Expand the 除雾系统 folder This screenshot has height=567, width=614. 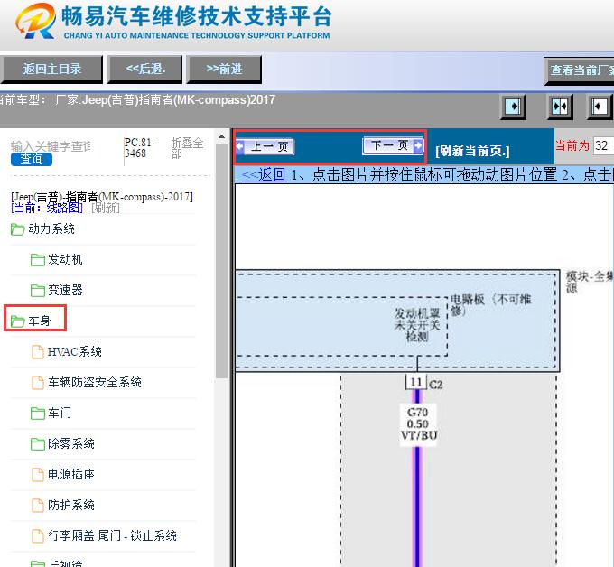click(70, 443)
